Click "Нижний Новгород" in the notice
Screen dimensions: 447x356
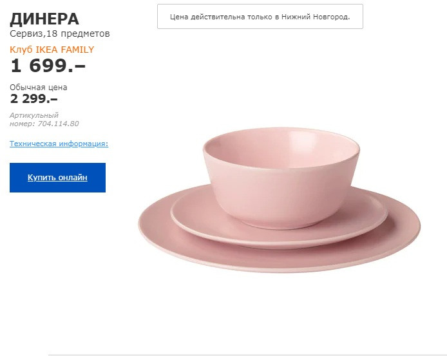pyautogui.click(x=317, y=17)
